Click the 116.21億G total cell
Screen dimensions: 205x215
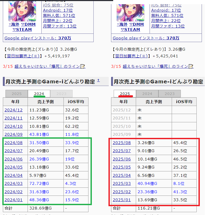154,208
